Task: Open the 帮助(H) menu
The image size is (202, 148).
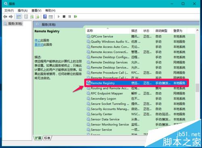Action: (50, 11)
